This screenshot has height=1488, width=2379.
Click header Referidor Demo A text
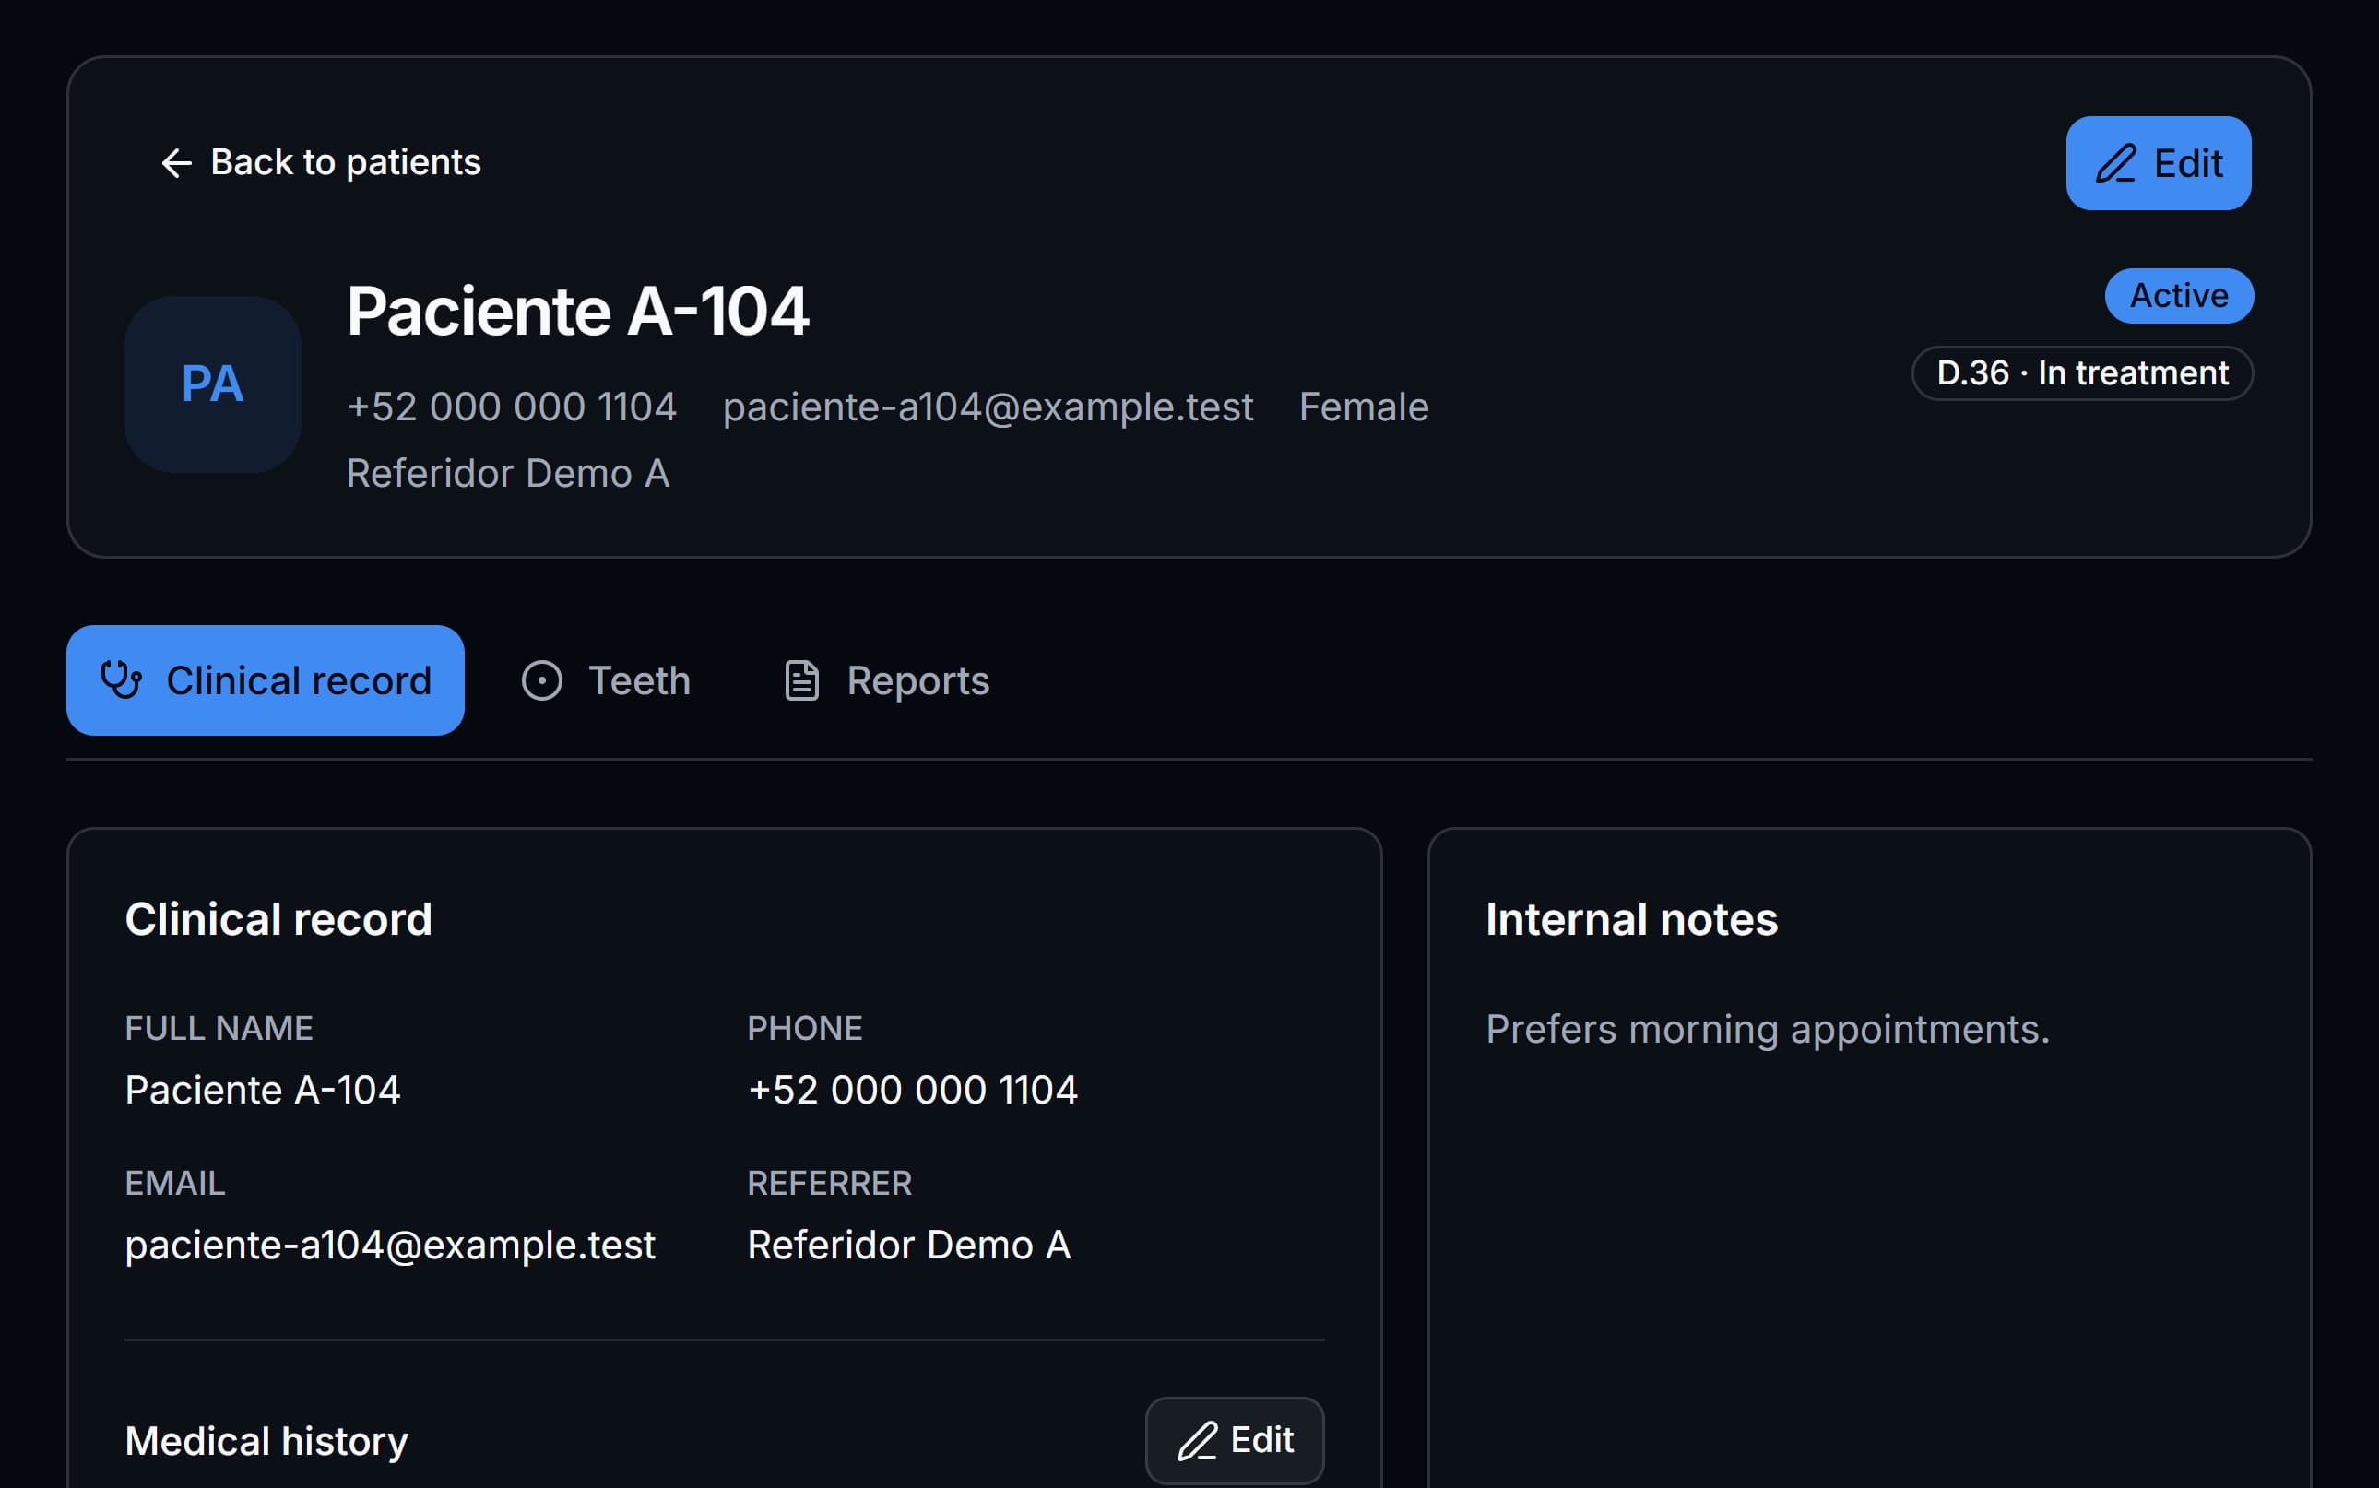(x=508, y=473)
